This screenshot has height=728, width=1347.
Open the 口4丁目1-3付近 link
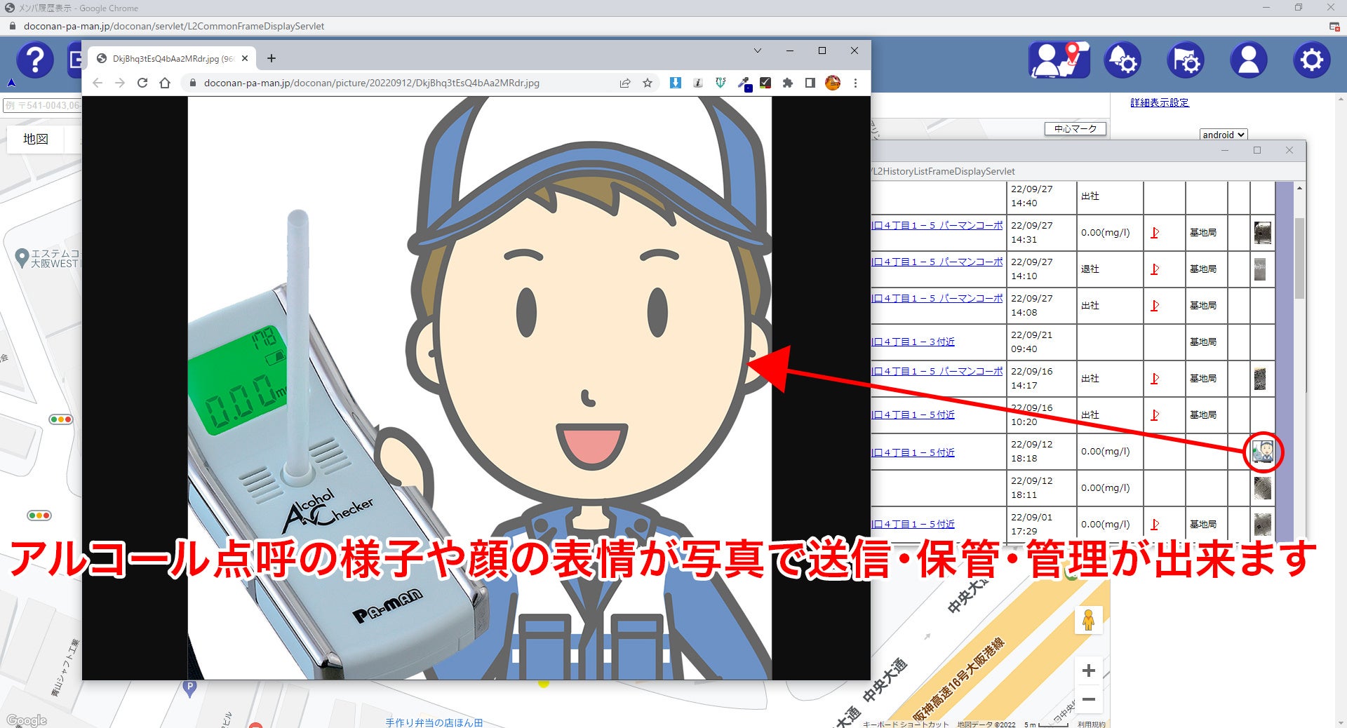point(913,342)
